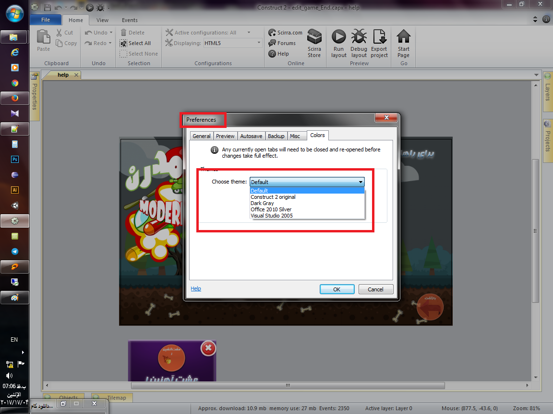
Task: Click the horizontal scrollbar thumb of layout
Action: 288,385
